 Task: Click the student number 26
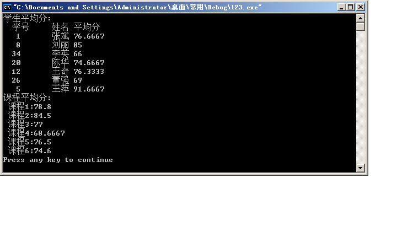click(x=16, y=80)
